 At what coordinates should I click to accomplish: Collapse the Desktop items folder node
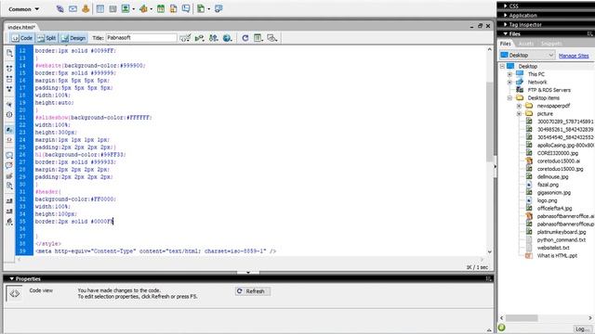509,98
